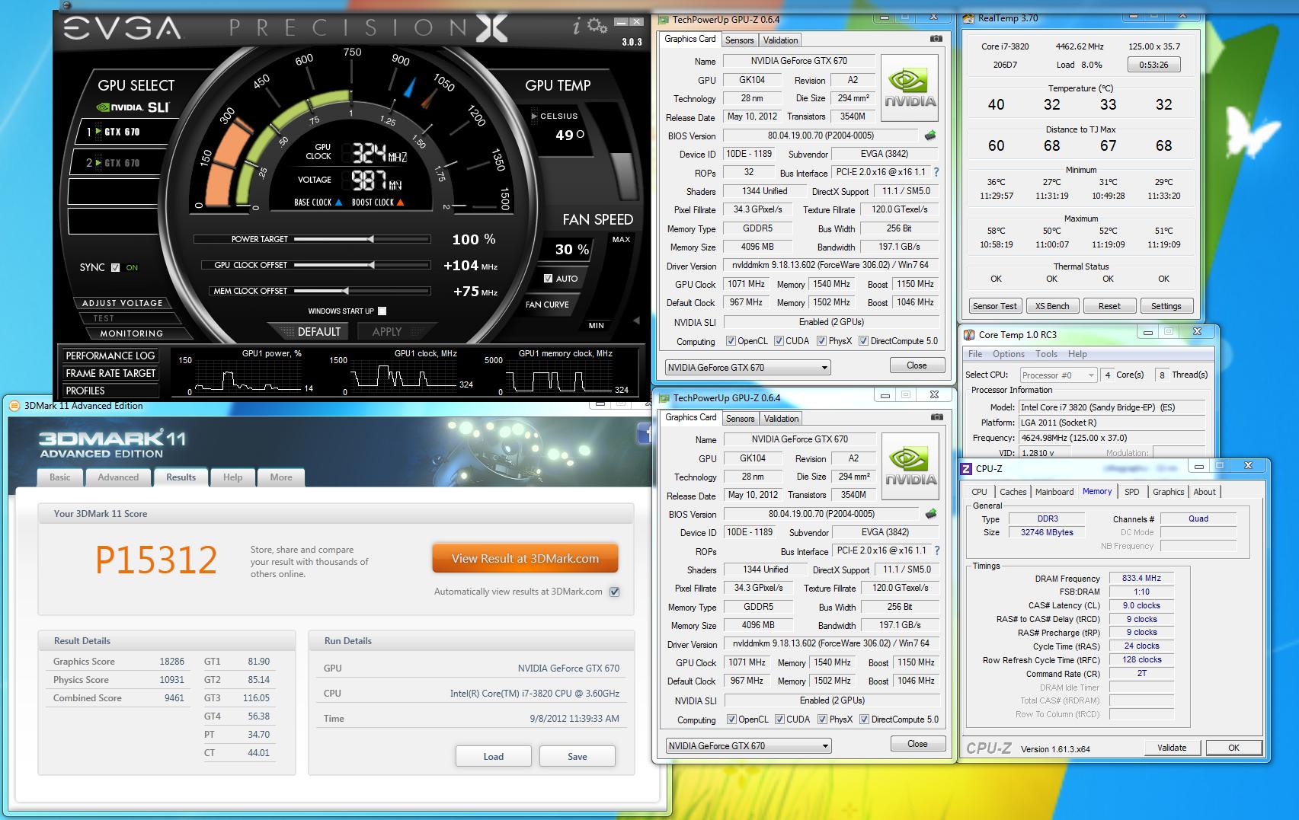
Task: Enable Windows Start Up checkbox
Action: (382, 311)
